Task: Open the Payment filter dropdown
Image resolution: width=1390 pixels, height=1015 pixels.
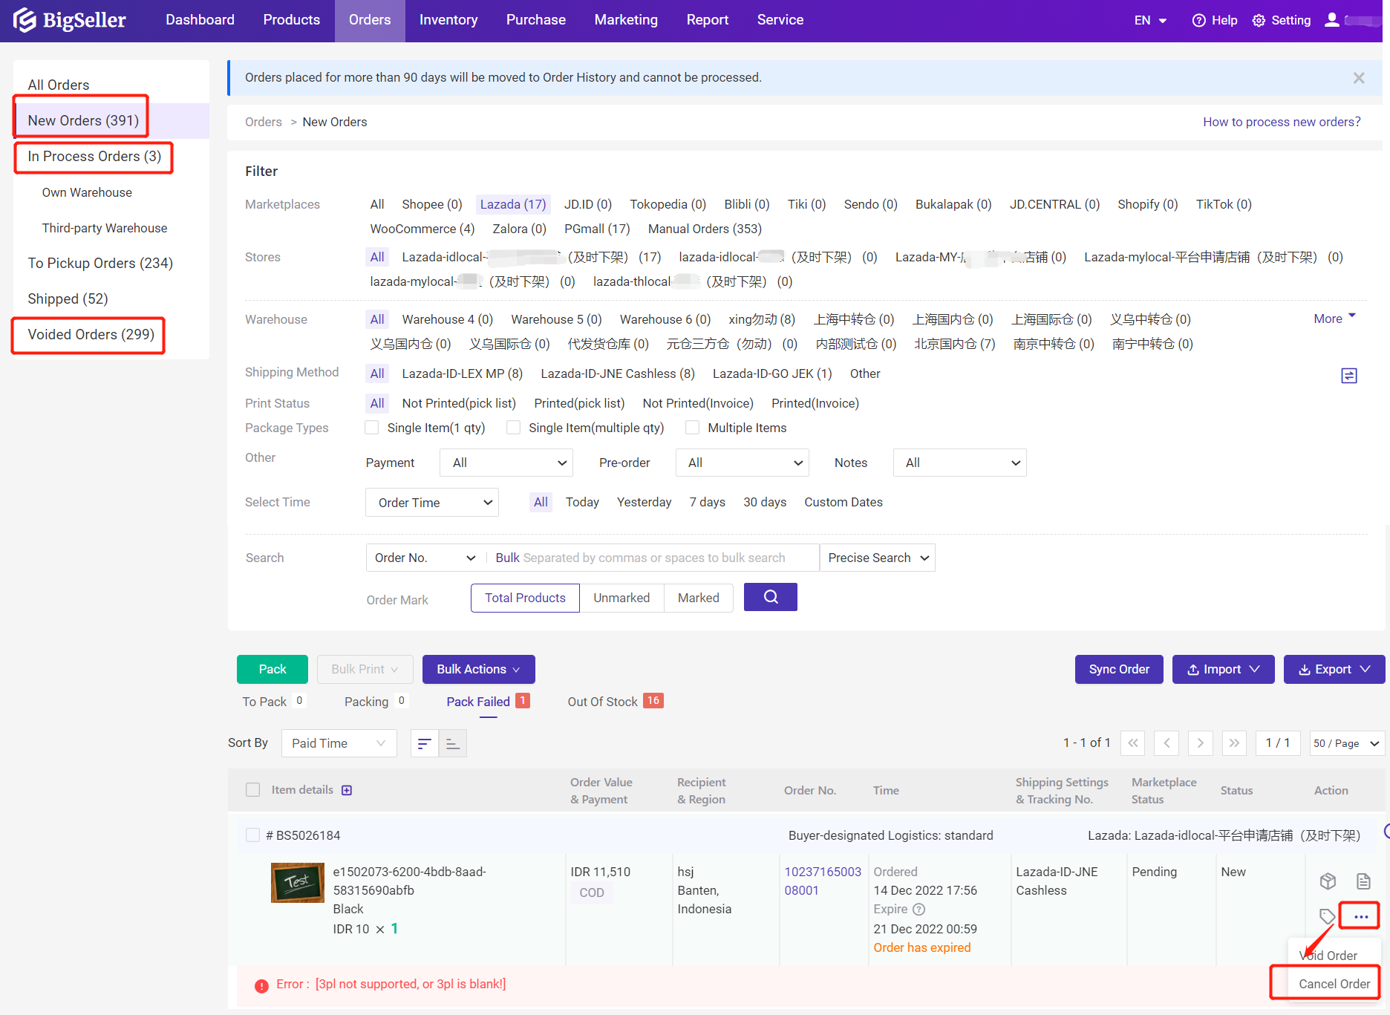Action: click(506, 463)
